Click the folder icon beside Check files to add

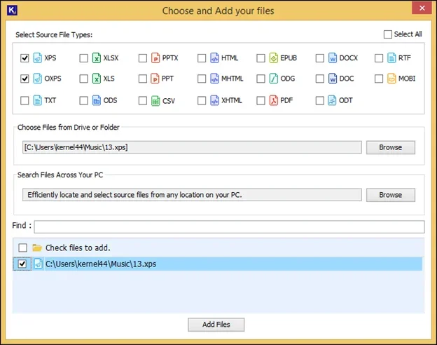click(37, 248)
